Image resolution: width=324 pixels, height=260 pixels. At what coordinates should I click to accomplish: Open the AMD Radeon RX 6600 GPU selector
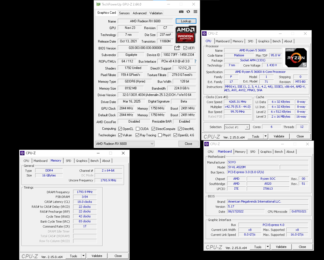pos(125,144)
